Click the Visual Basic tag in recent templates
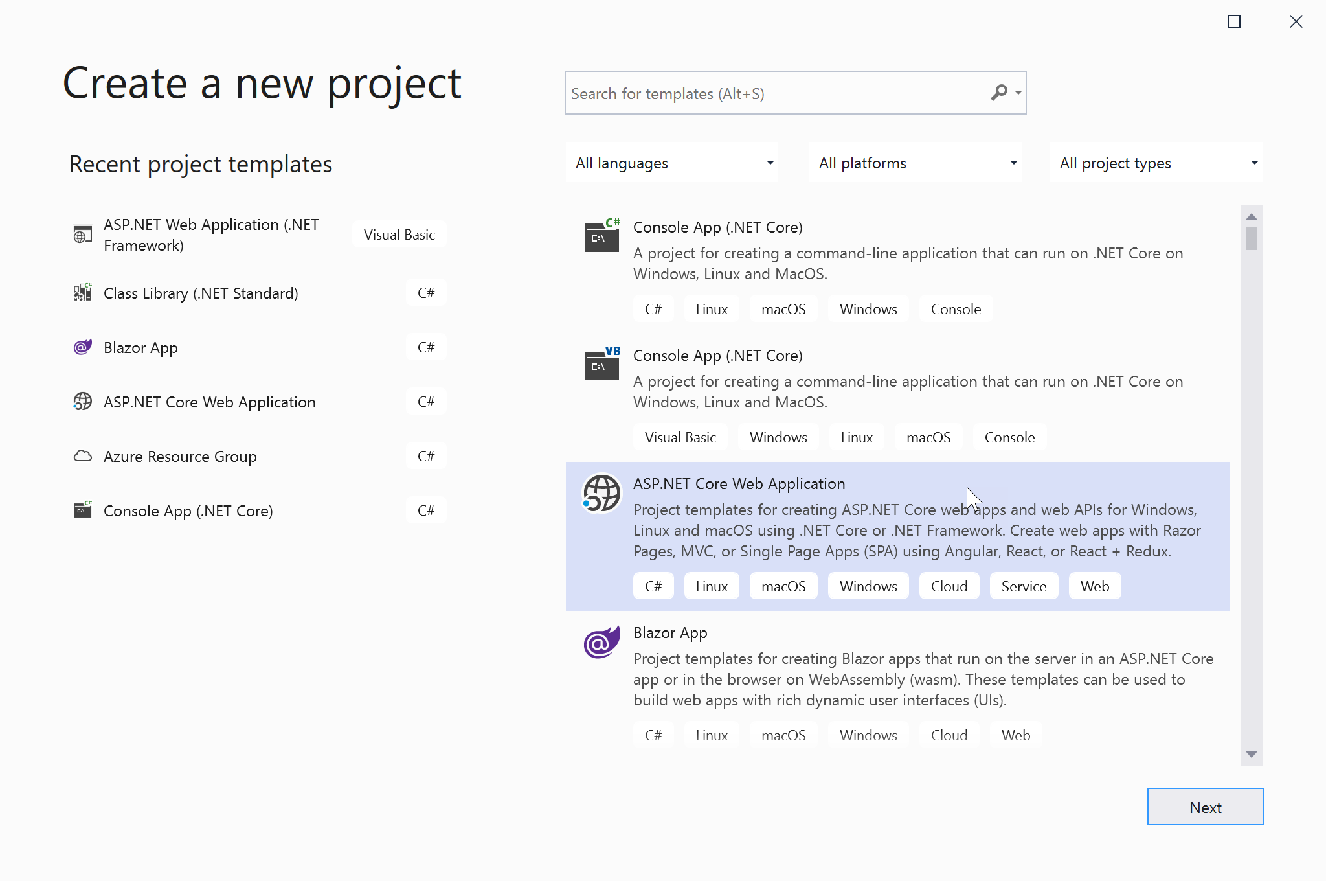 click(399, 234)
